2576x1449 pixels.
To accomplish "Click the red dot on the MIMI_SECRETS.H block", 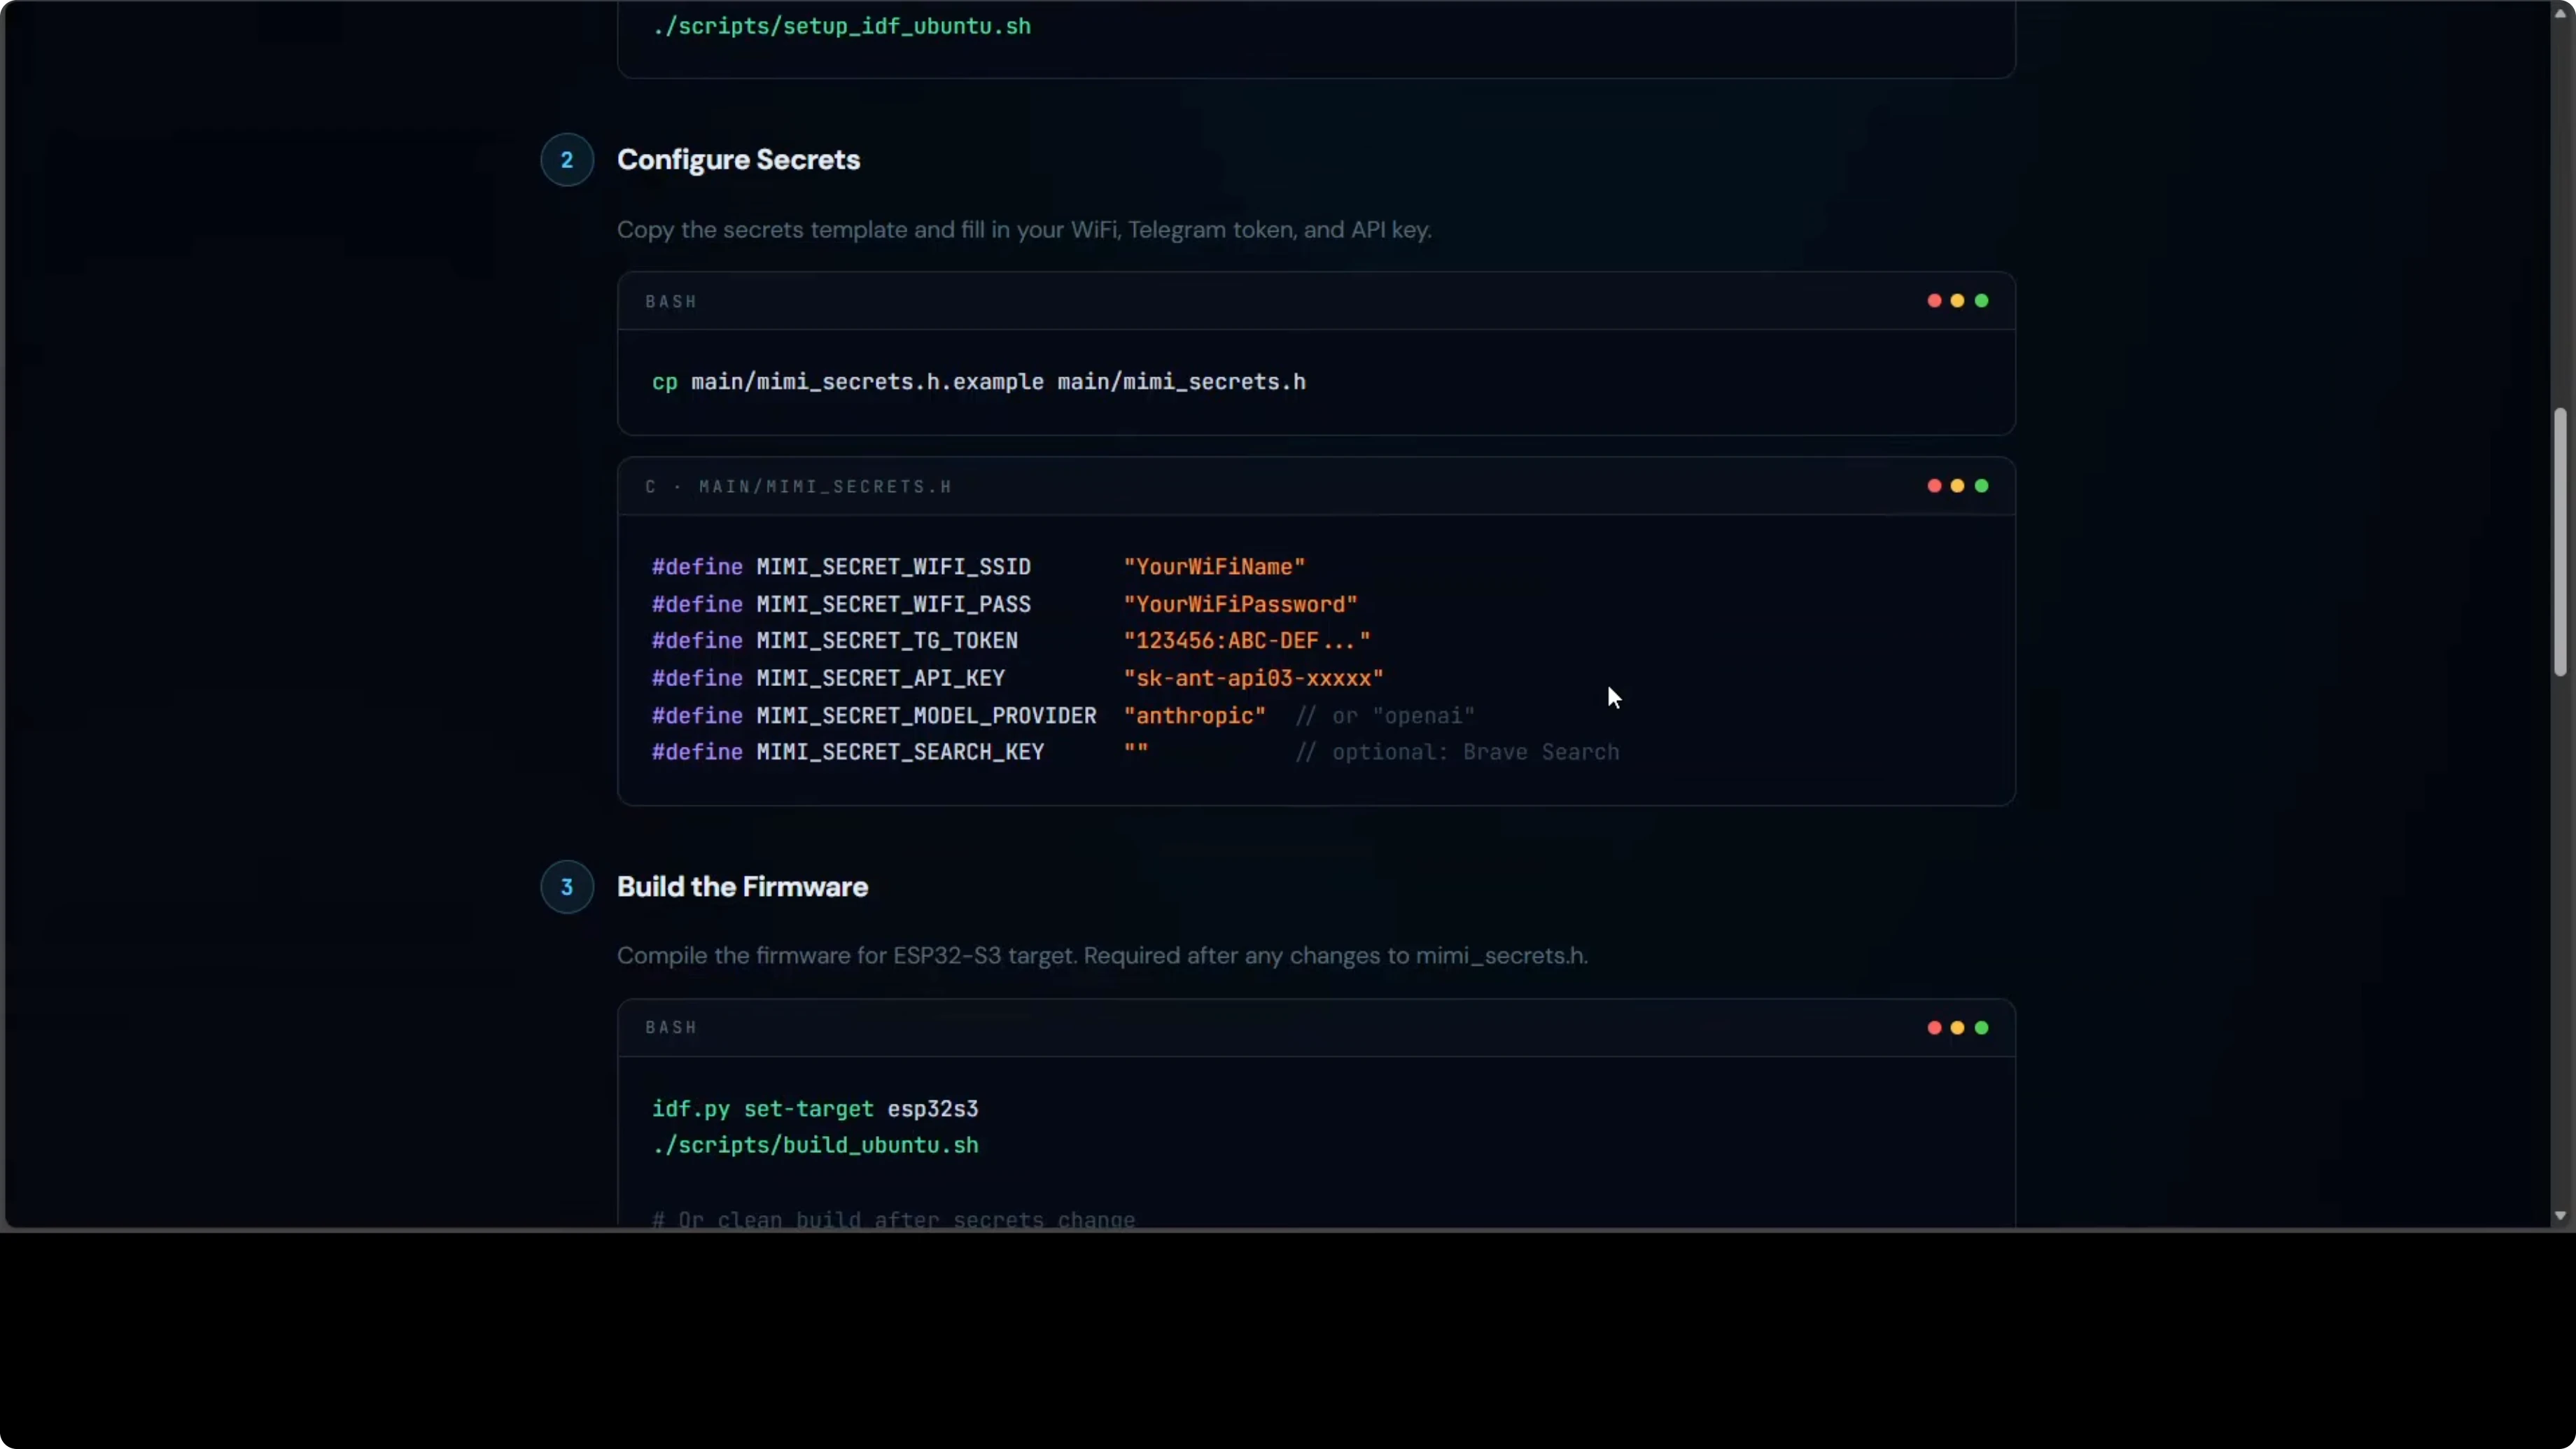I will click(x=1935, y=486).
